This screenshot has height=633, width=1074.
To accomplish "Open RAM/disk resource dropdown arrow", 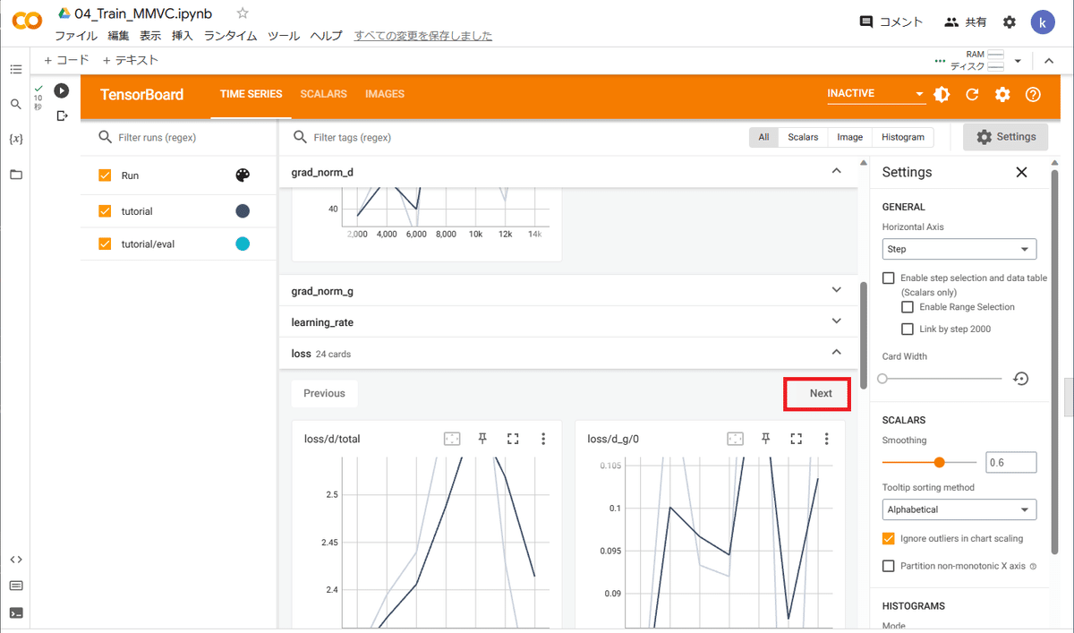I will [x=1018, y=61].
